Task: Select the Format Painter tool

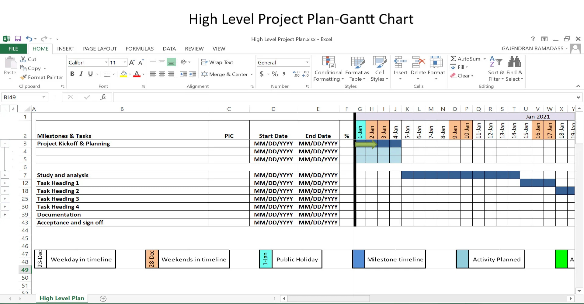Action: point(42,77)
